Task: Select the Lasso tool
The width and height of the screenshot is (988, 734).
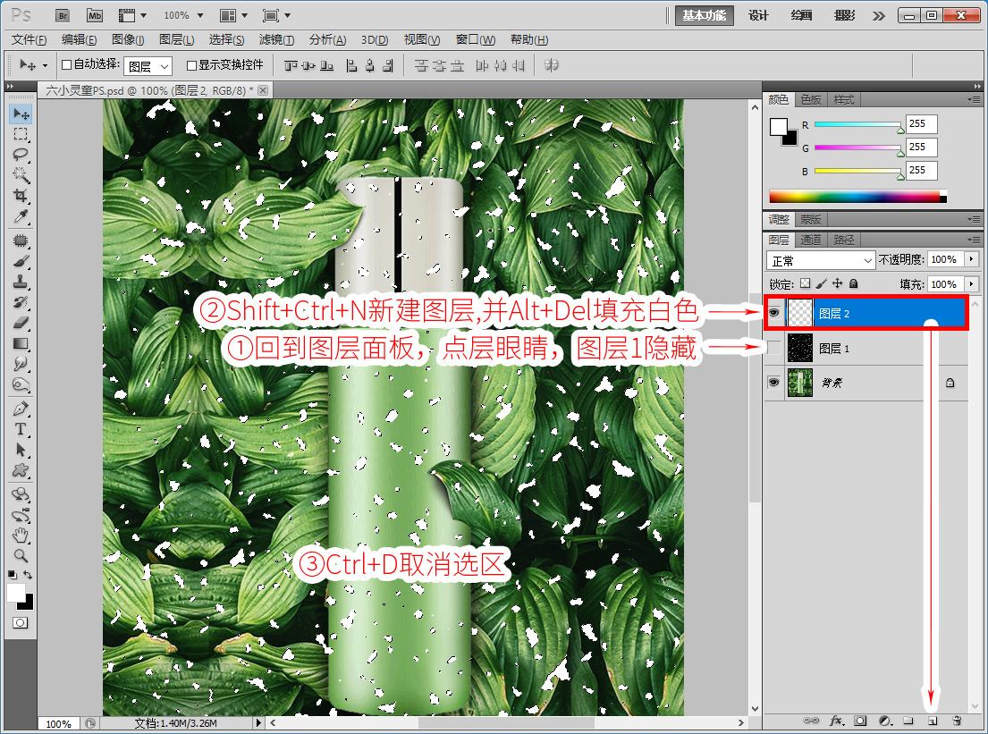Action: pos(21,155)
